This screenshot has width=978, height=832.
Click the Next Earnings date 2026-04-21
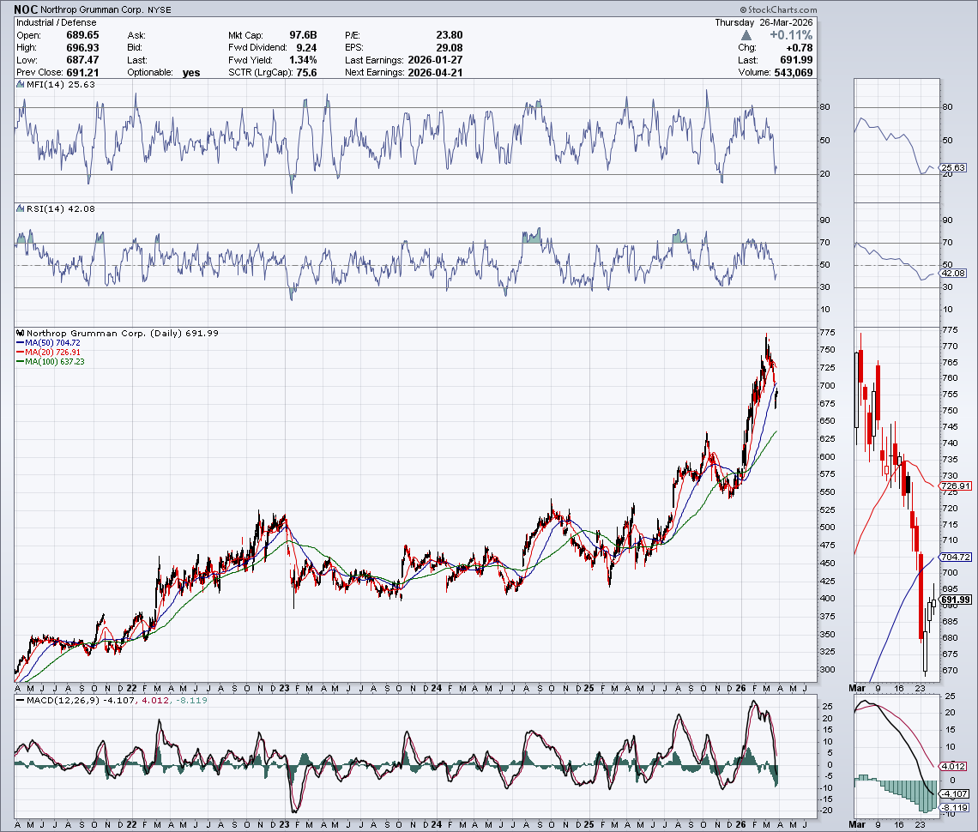click(x=435, y=72)
